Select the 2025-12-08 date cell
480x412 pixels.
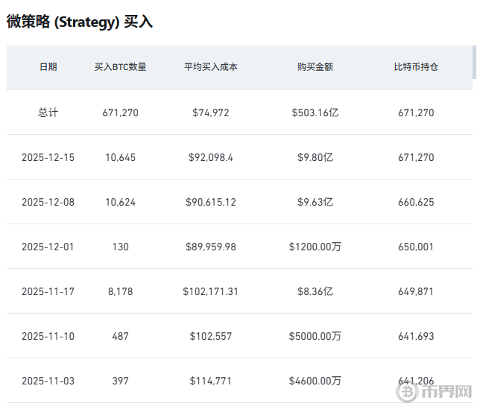(48, 202)
